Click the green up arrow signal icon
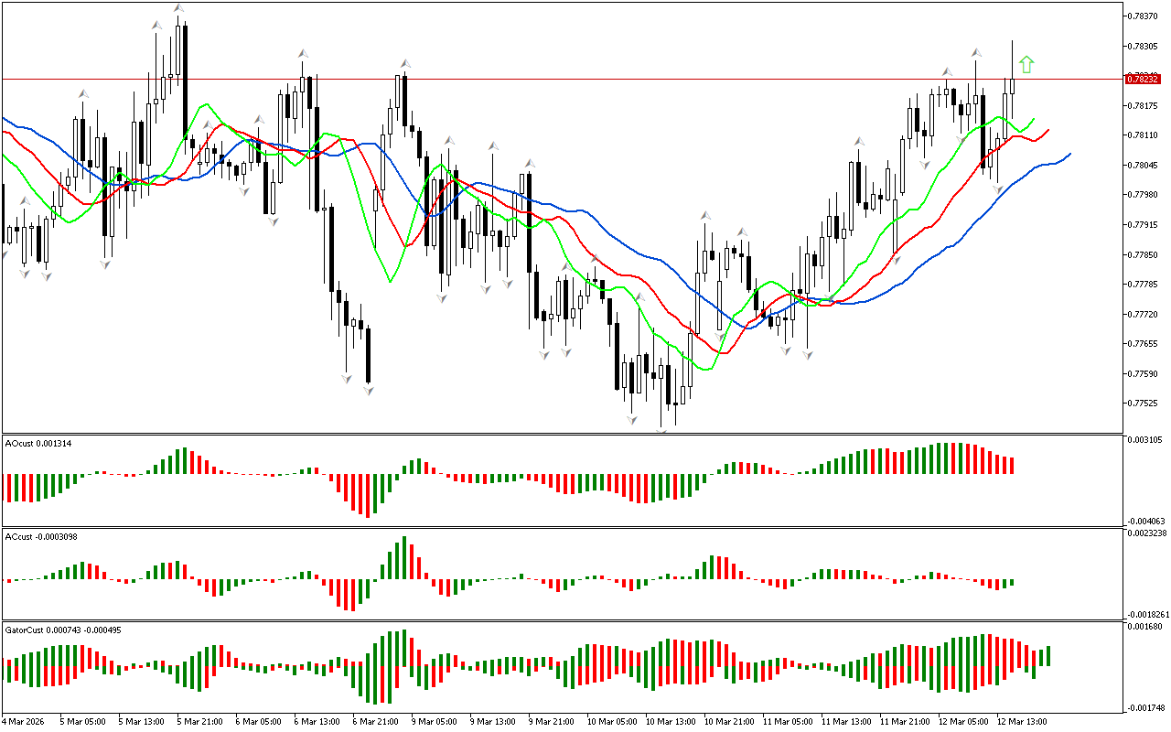 (1026, 64)
